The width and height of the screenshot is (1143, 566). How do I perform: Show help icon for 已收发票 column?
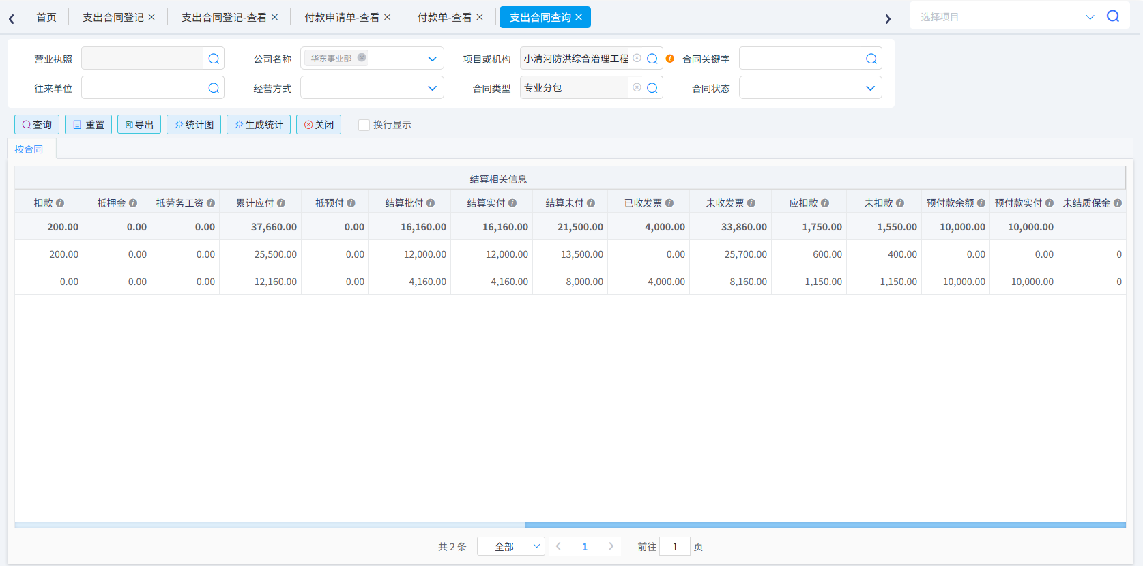669,203
